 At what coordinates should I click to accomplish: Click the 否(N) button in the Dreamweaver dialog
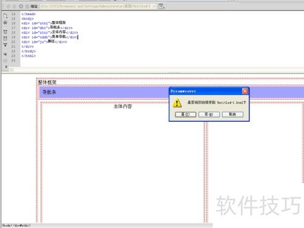coord(209,114)
